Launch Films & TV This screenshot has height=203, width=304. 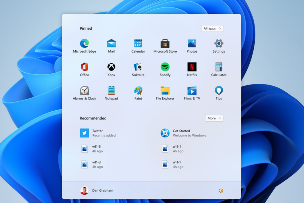tap(192, 93)
